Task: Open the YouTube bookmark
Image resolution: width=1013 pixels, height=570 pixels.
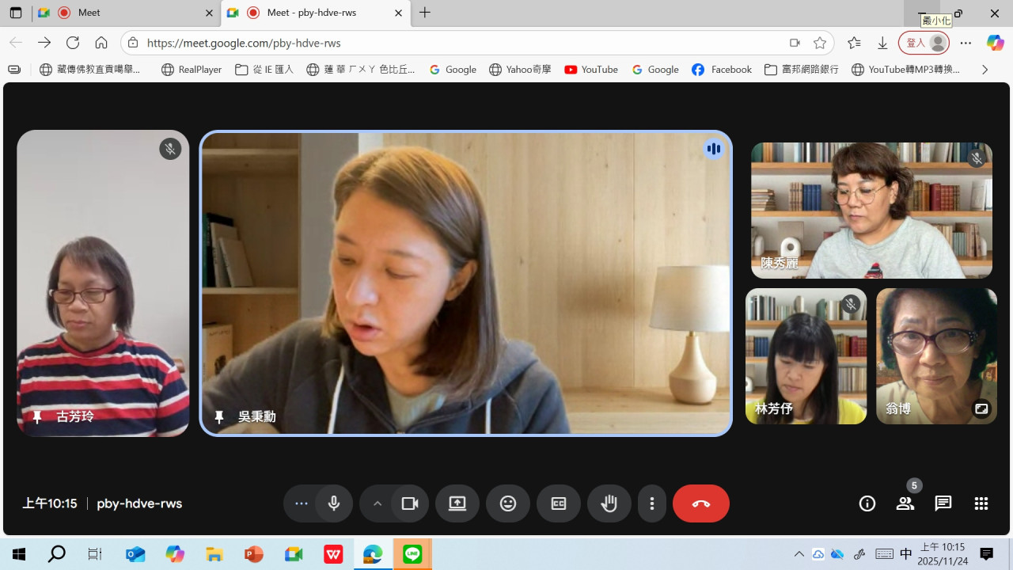Action: (x=591, y=70)
